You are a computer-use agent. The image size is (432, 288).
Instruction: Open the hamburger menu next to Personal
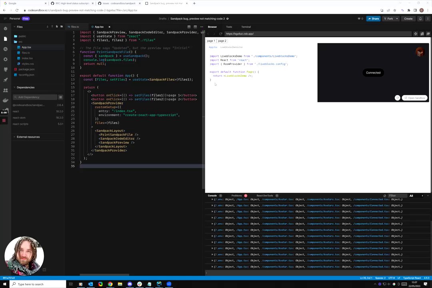click(5, 19)
